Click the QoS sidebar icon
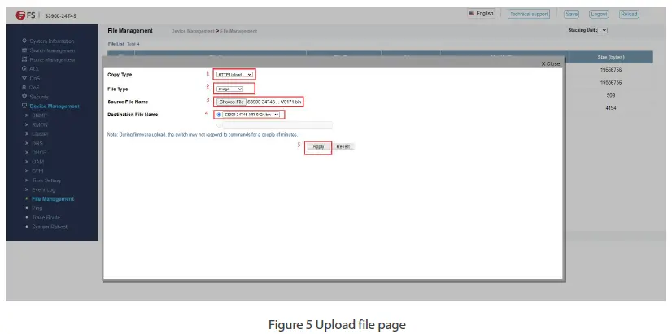Viewport: 672px width, 334px height. (24, 87)
